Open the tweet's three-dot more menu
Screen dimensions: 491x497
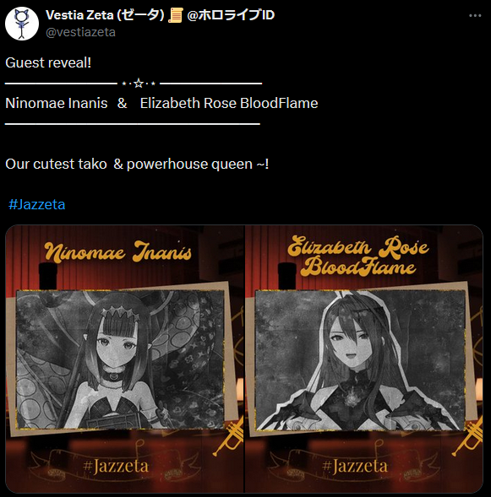(475, 15)
